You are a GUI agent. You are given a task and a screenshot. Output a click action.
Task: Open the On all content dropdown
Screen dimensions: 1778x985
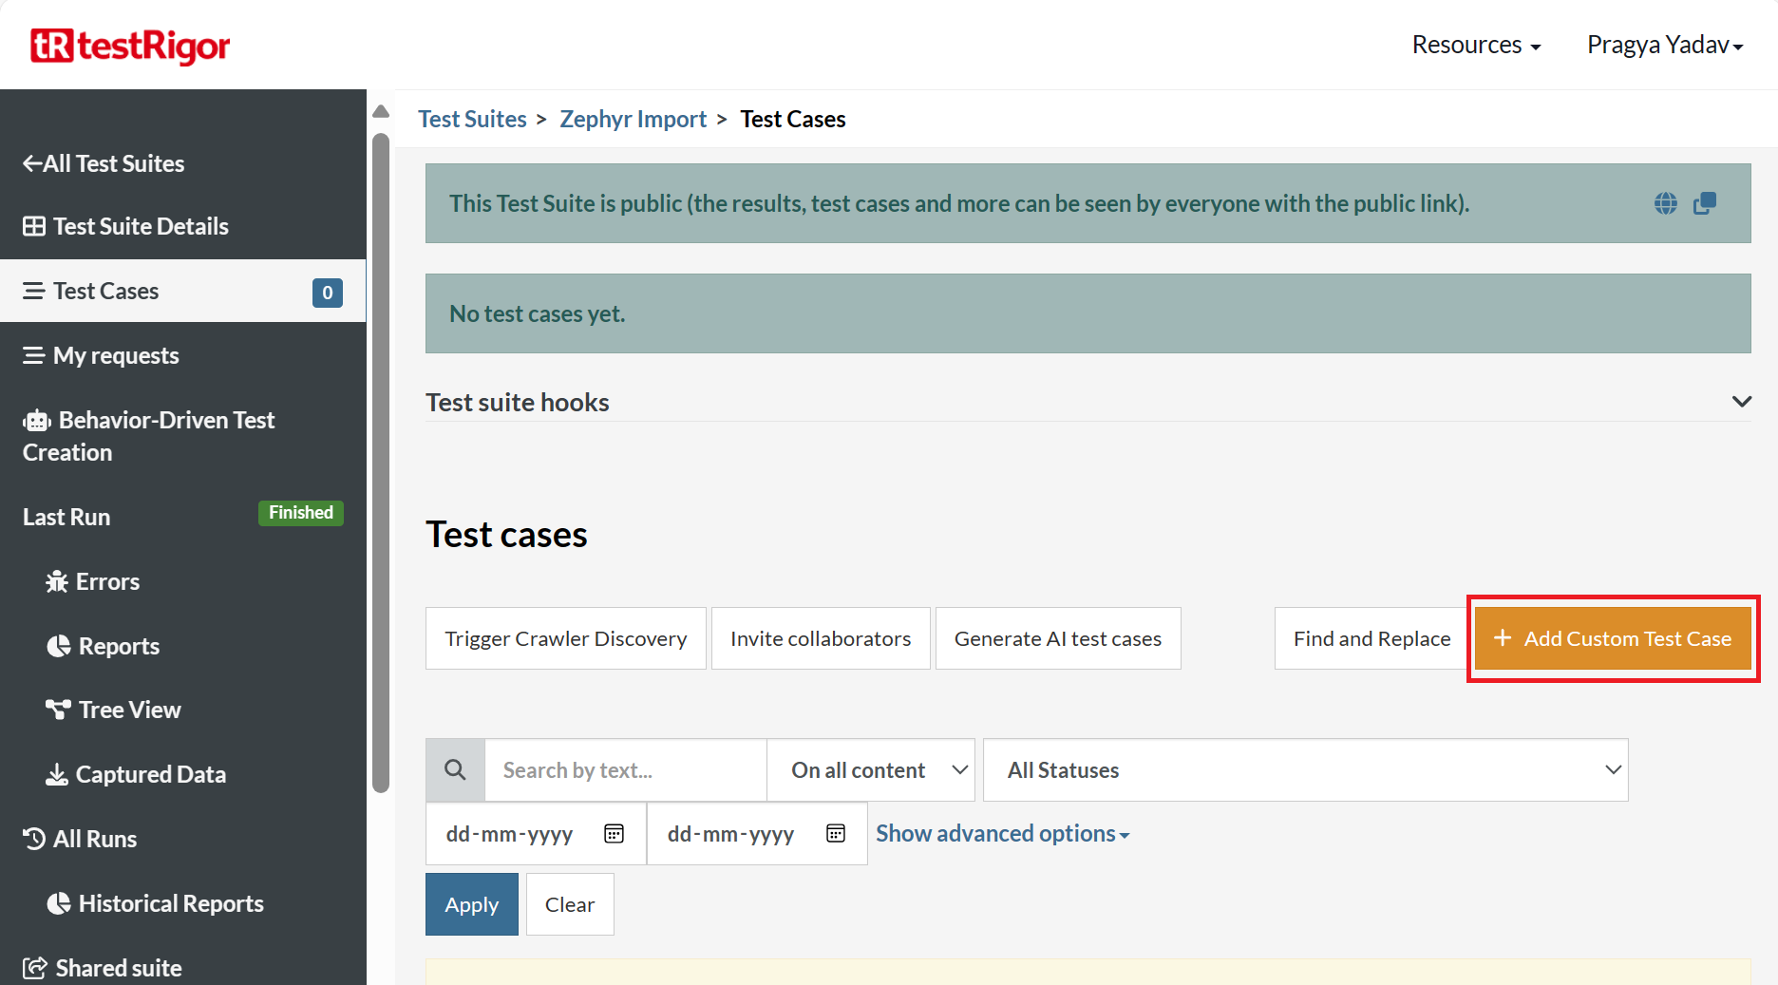tap(871, 770)
